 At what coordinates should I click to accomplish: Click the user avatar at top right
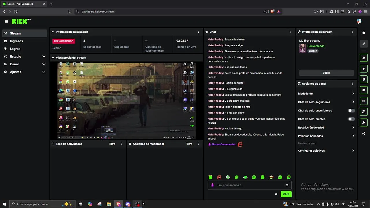[x=359, y=21]
